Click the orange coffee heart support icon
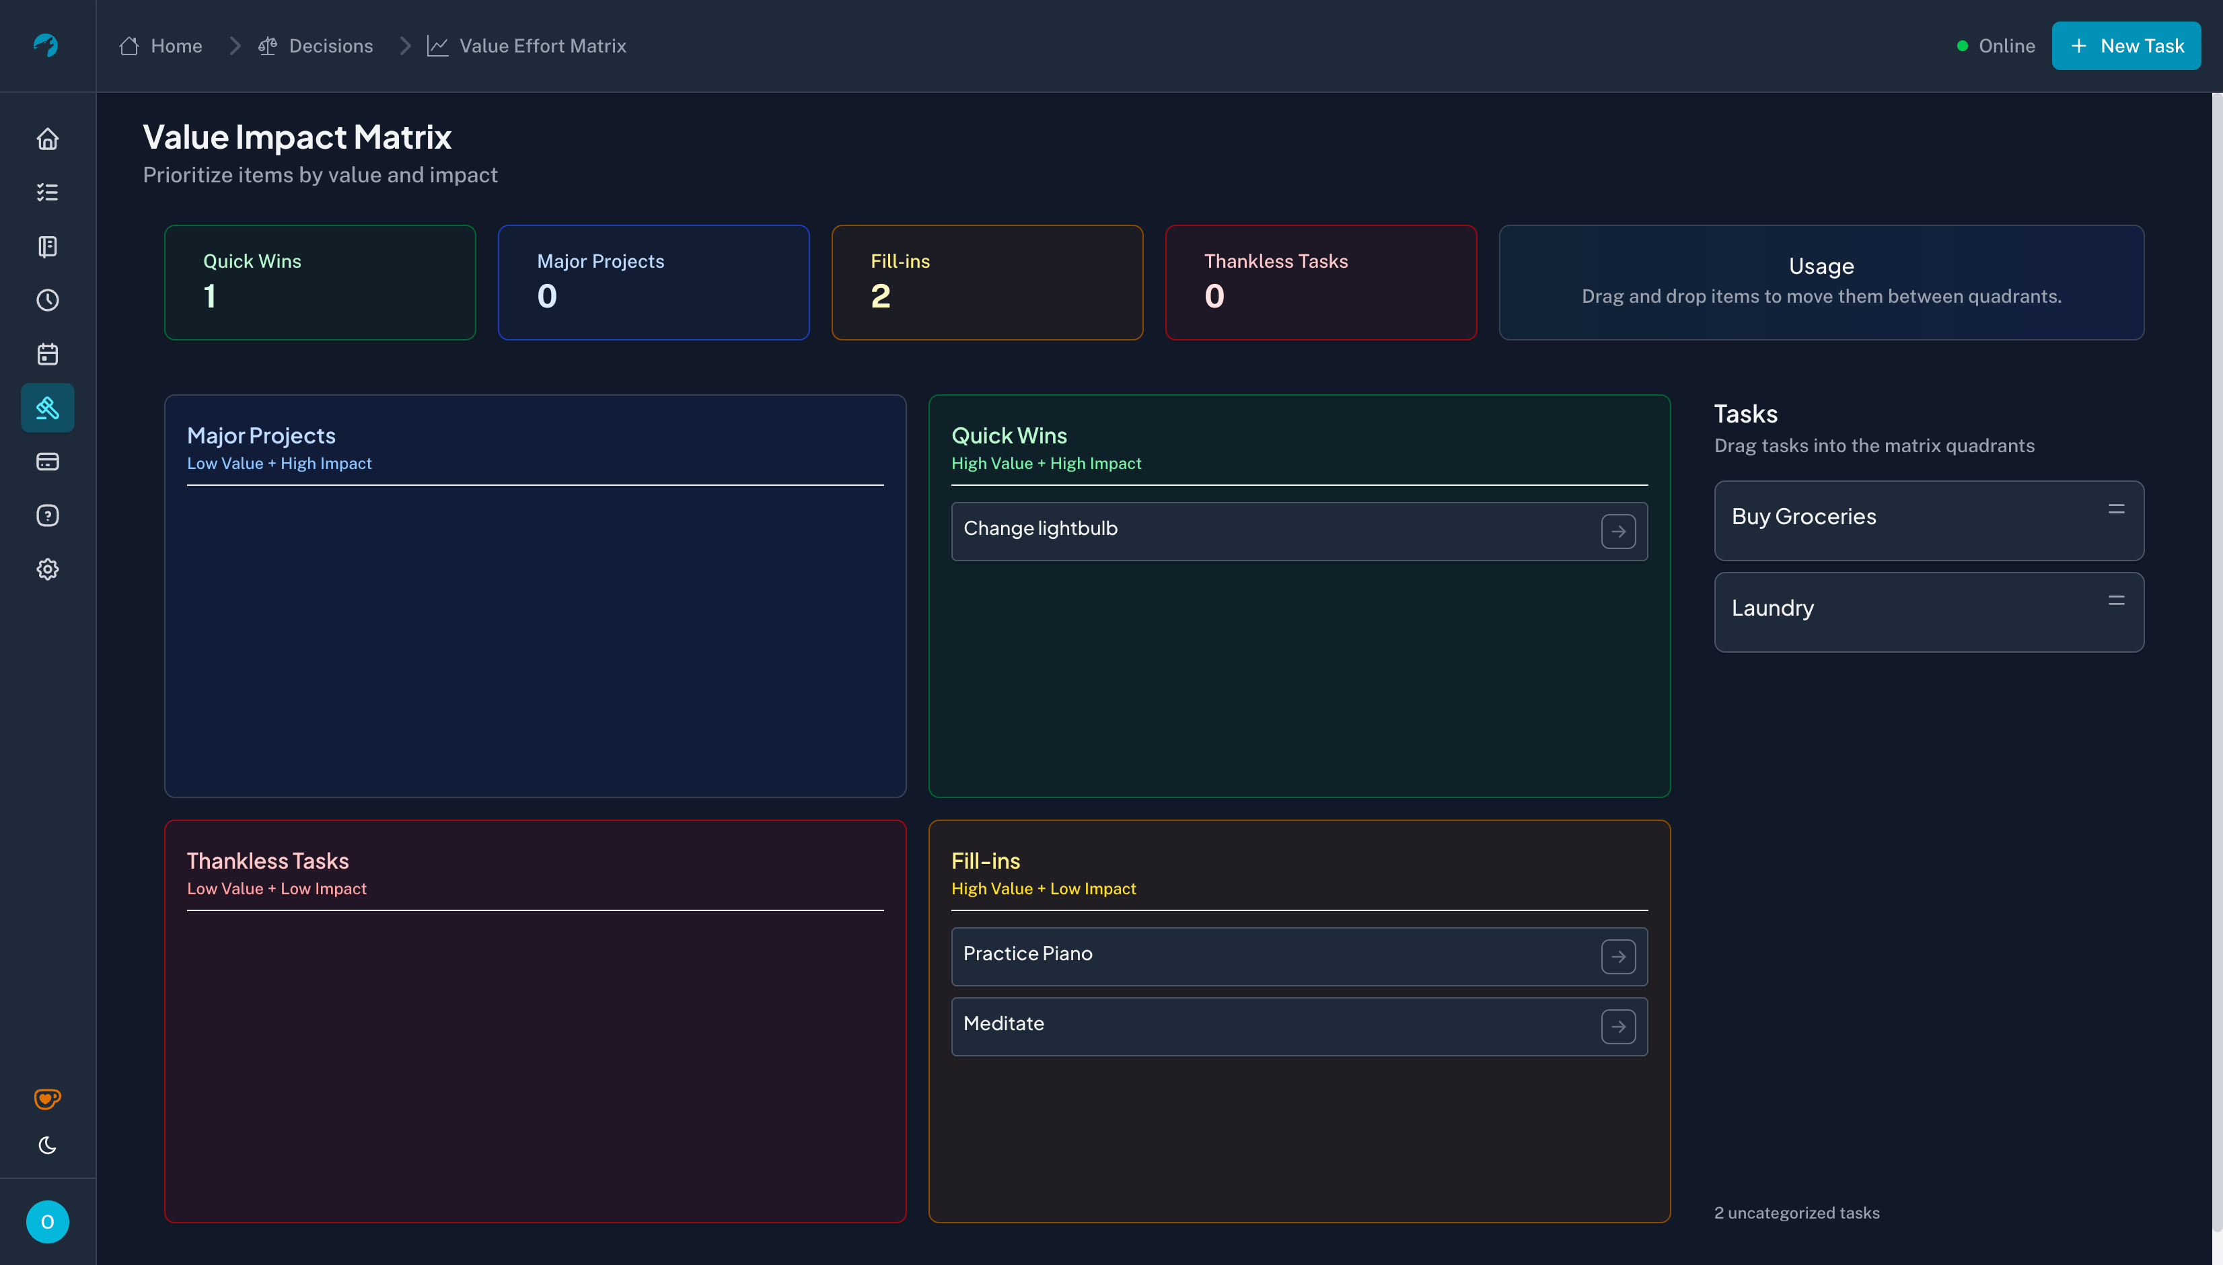This screenshot has width=2223, height=1265. [x=48, y=1098]
